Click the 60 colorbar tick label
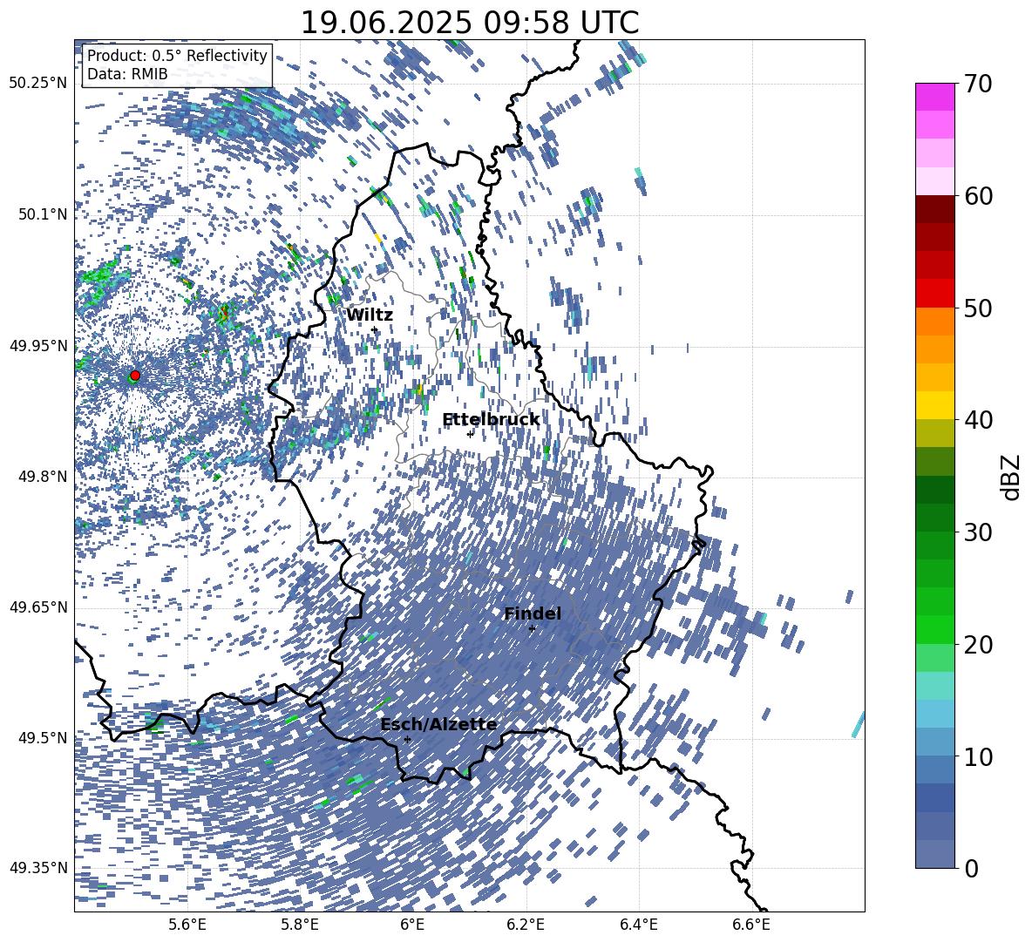This screenshot has height=942, width=1032. tap(979, 196)
